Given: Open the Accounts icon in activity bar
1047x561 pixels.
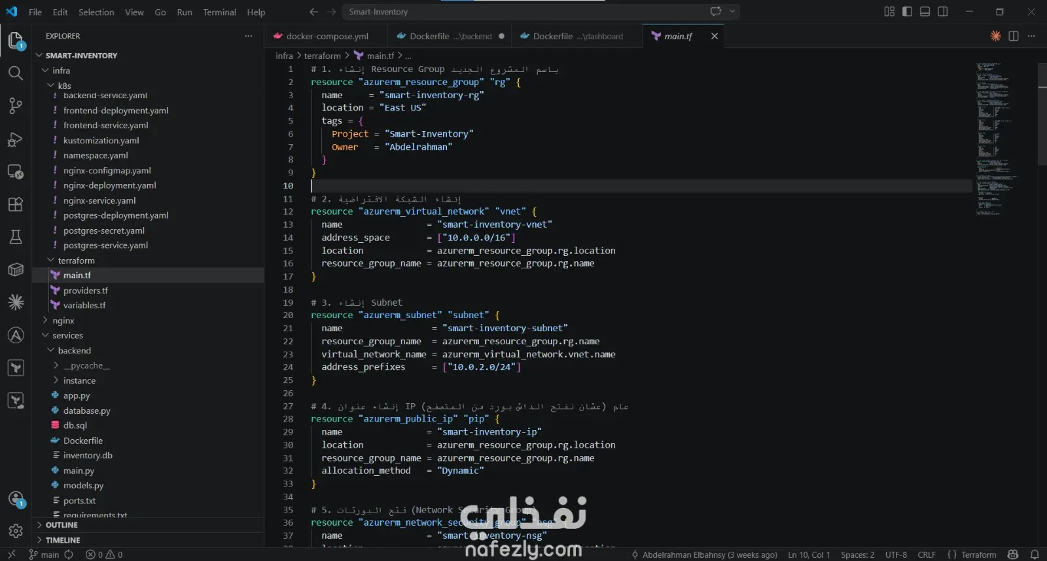Looking at the screenshot, I should (16, 499).
